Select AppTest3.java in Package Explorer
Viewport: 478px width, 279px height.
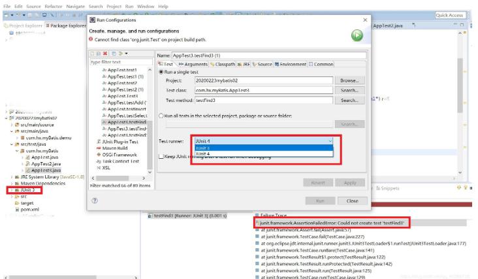click(x=46, y=170)
